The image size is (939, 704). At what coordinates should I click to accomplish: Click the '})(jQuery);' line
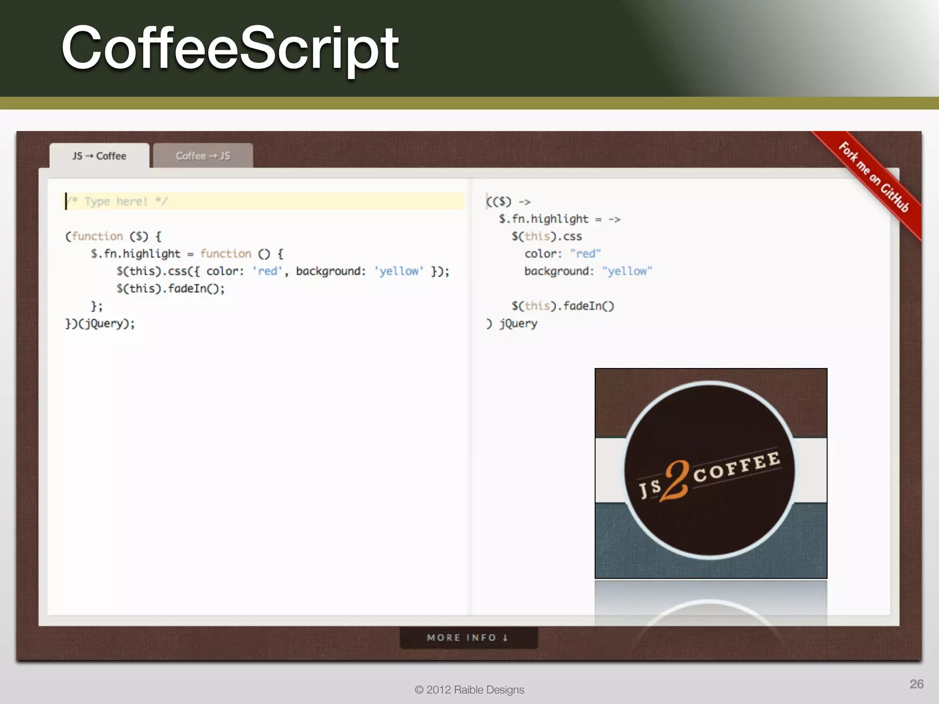(100, 324)
